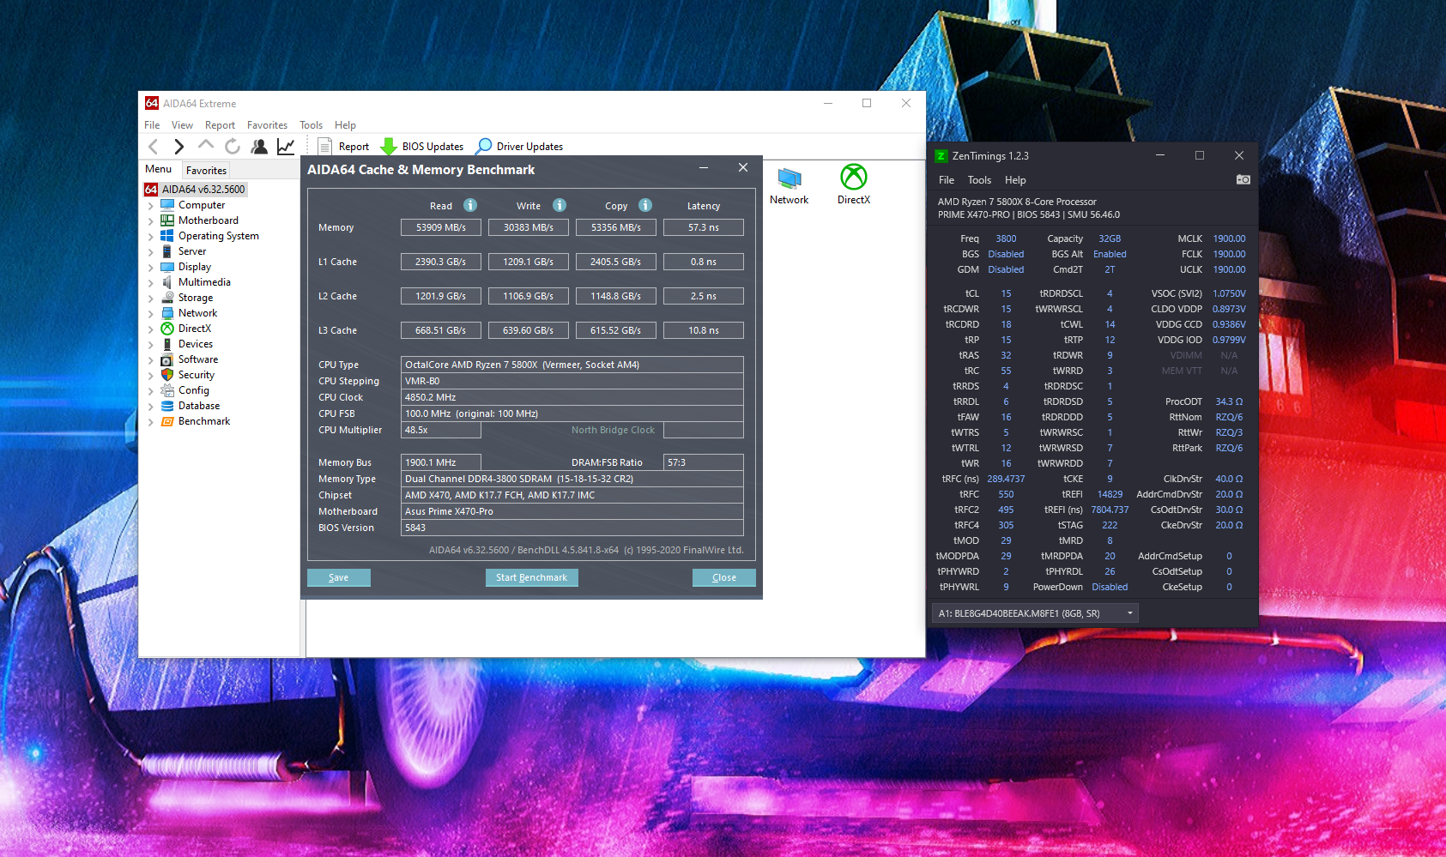The height and width of the screenshot is (857, 1446).
Task: Click the Memory Latency value 57.3 ns
Action: [x=704, y=227]
